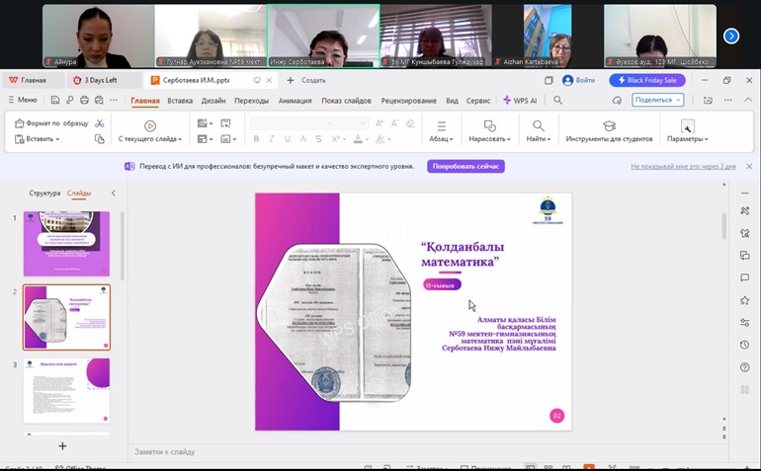
Task: Switch to the Animation ribbon tab
Action: click(x=295, y=100)
